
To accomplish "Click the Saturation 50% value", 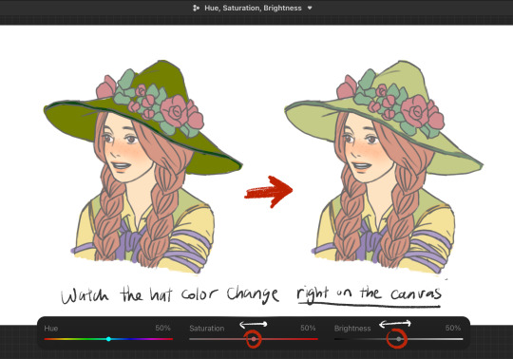I will coord(308,328).
